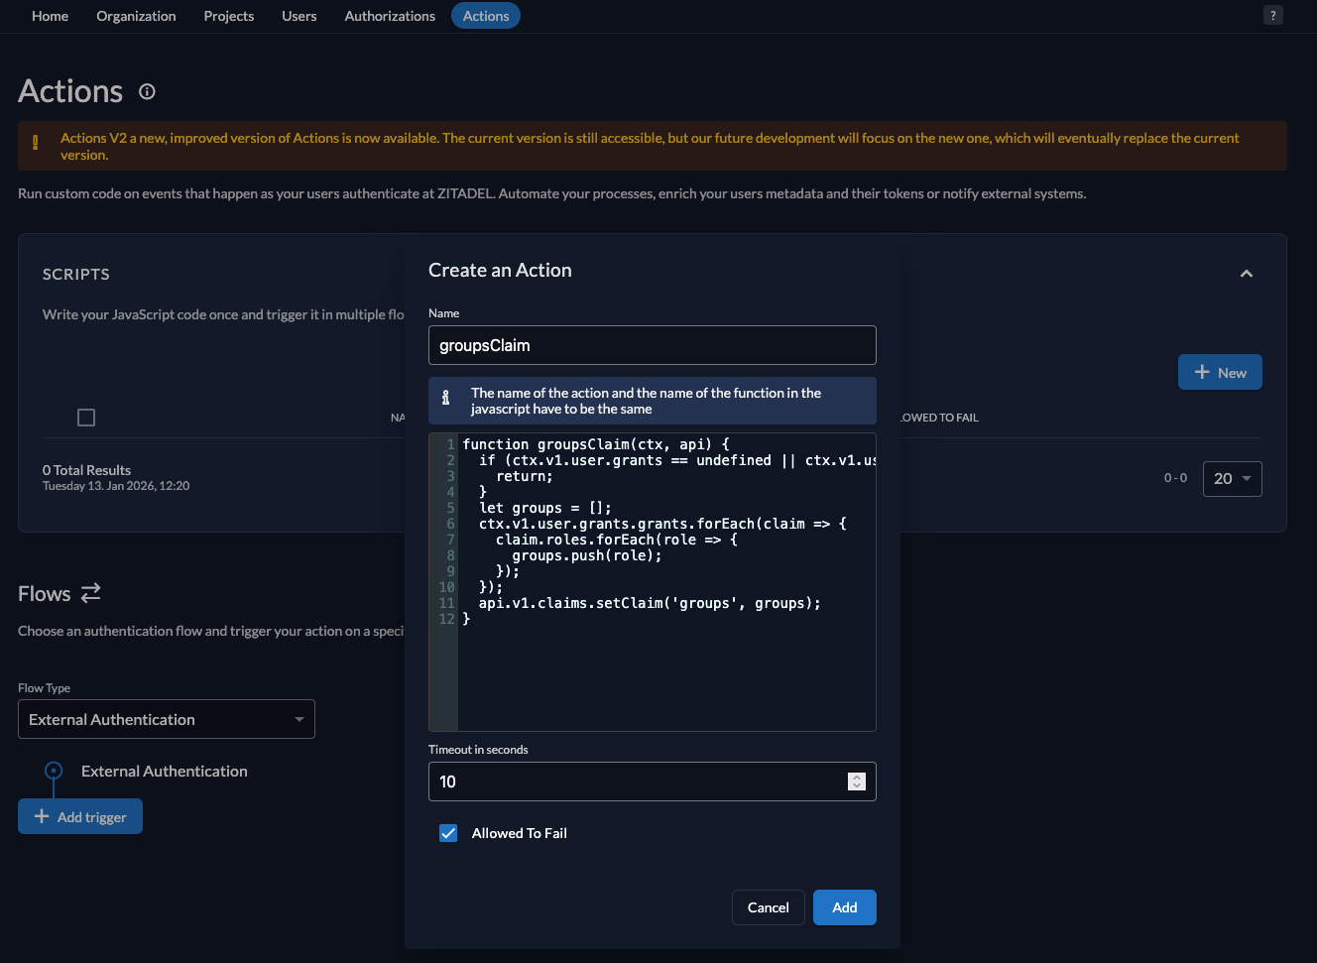Click the warning icon in Actions V2 banner
Viewport: 1317px width, 963px height.
click(x=36, y=143)
